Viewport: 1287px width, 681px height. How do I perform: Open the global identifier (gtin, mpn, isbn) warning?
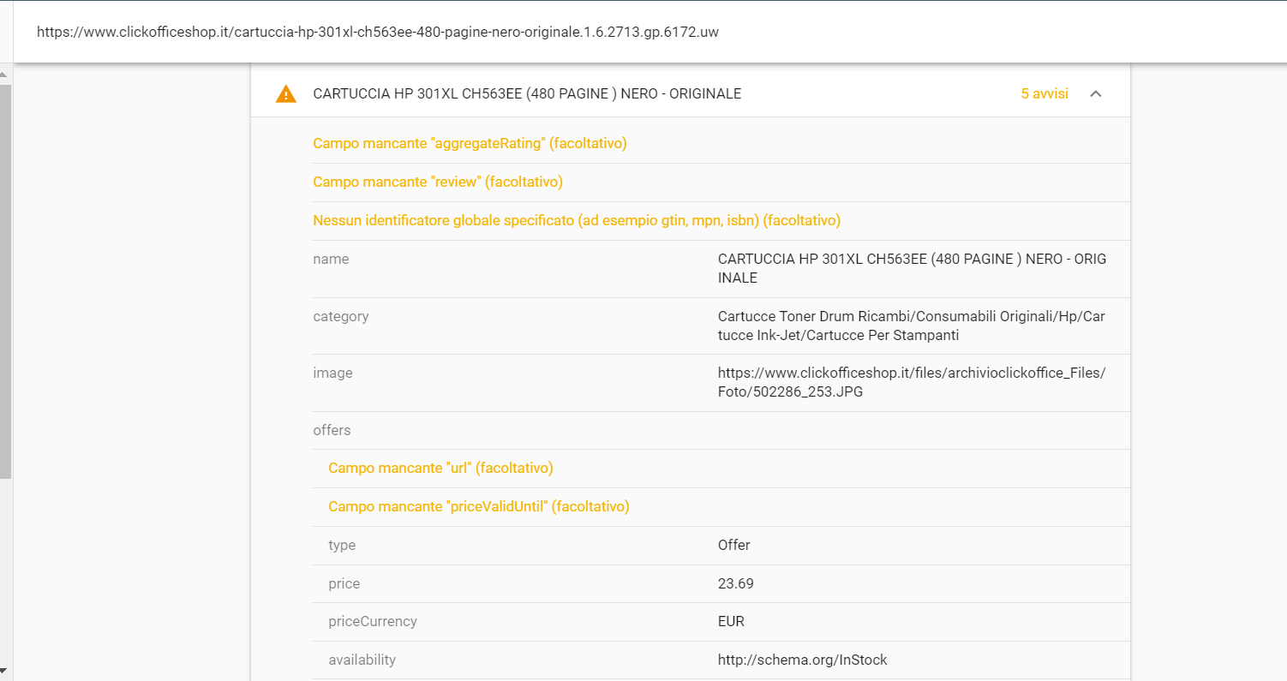click(577, 221)
